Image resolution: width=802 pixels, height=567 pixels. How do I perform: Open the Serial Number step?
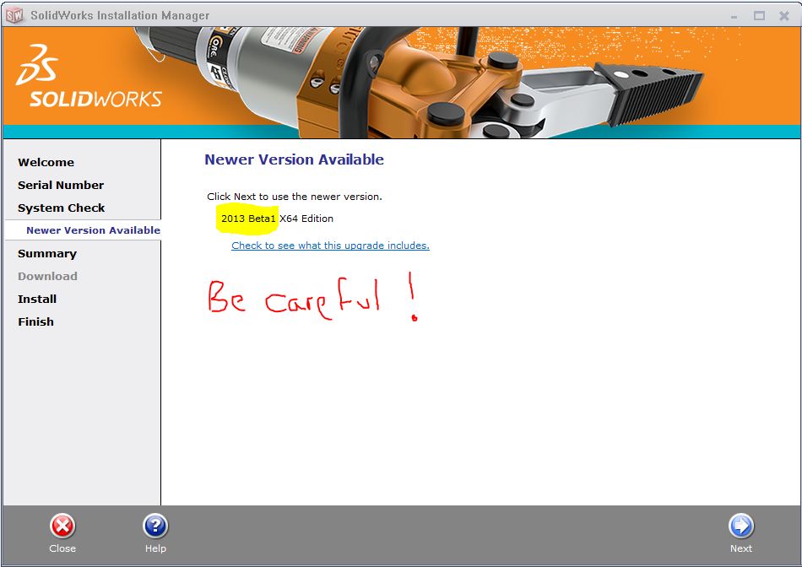(61, 185)
